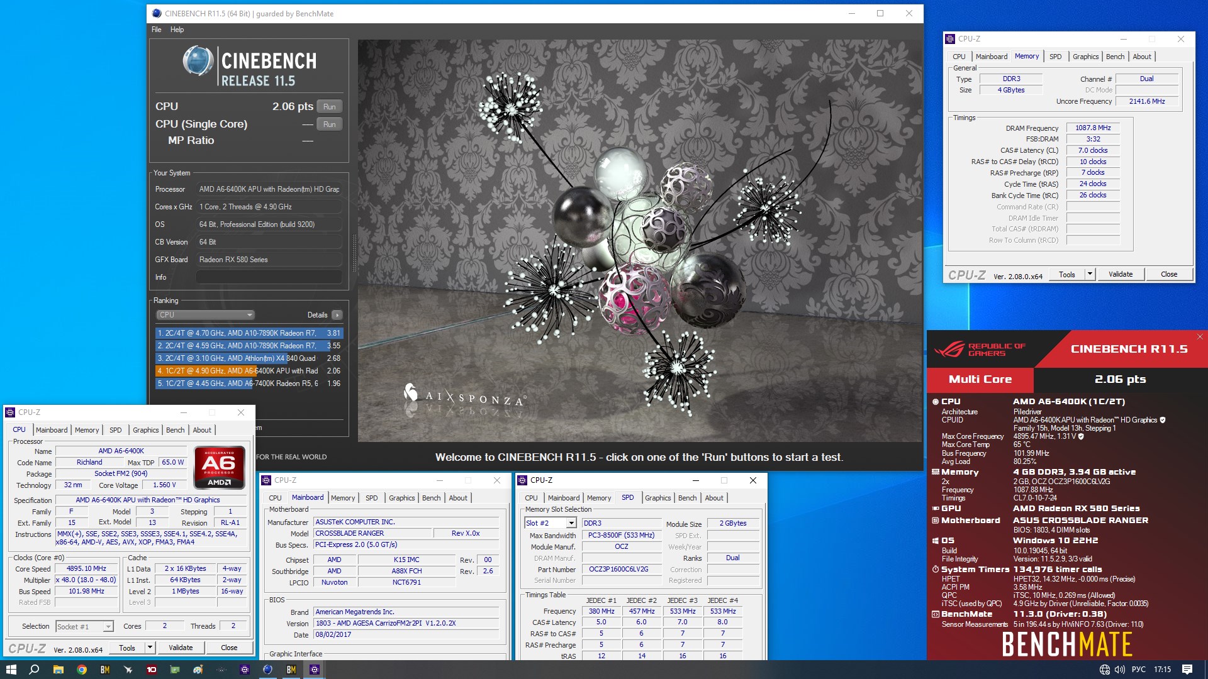Run the Cinebench CPU test
The width and height of the screenshot is (1208, 679).
tap(330, 107)
